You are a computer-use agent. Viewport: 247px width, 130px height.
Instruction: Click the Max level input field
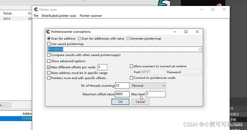coord(156,94)
